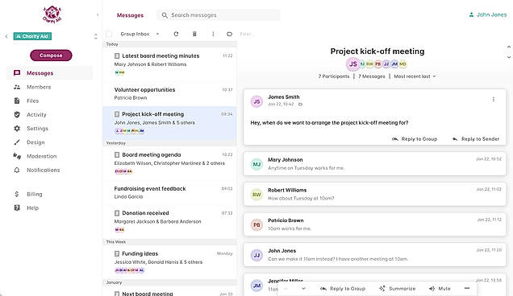This screenshot has width=513, height=296.
Task: Click the Summarize sparkle button
Action: click(x=397, y=289)
